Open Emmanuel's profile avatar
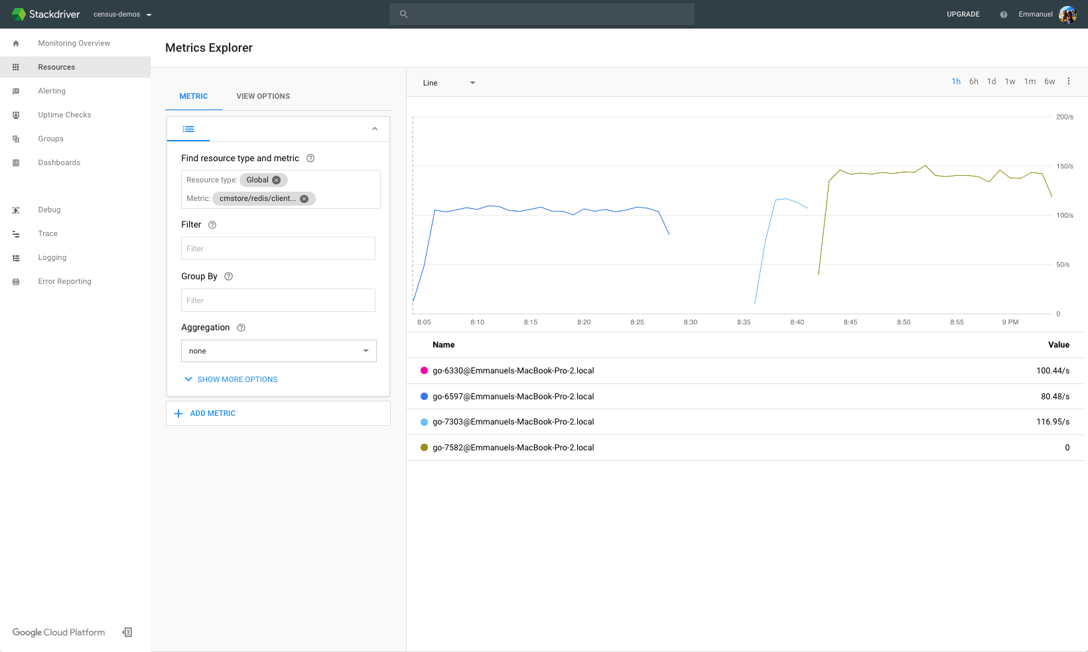The image size is (1088, 652). 1067,15
